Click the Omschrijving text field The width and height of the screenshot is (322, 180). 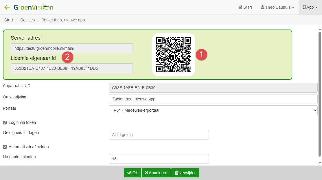[213, 99]
